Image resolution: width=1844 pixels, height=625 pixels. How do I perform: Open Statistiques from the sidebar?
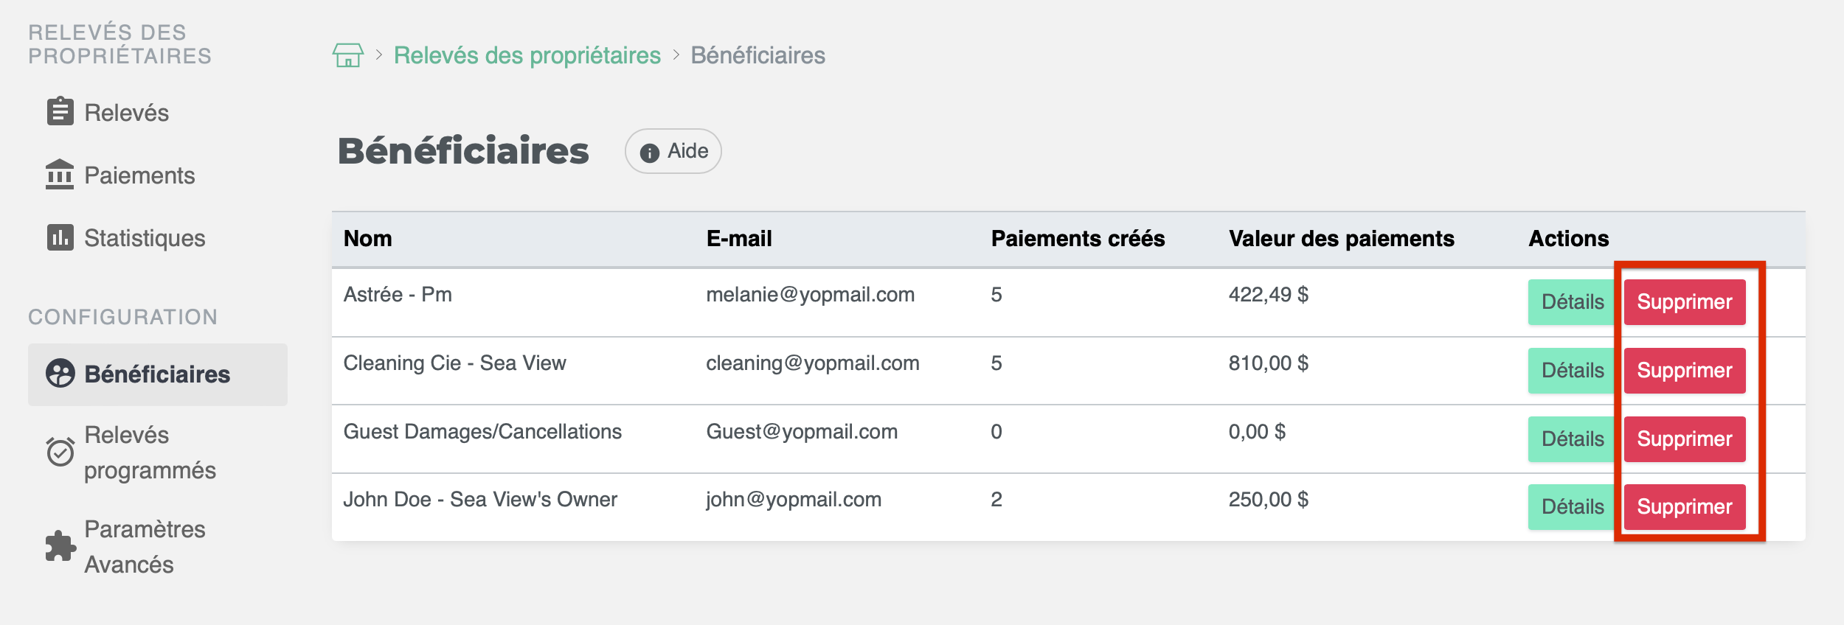click(x=145, y=238)
